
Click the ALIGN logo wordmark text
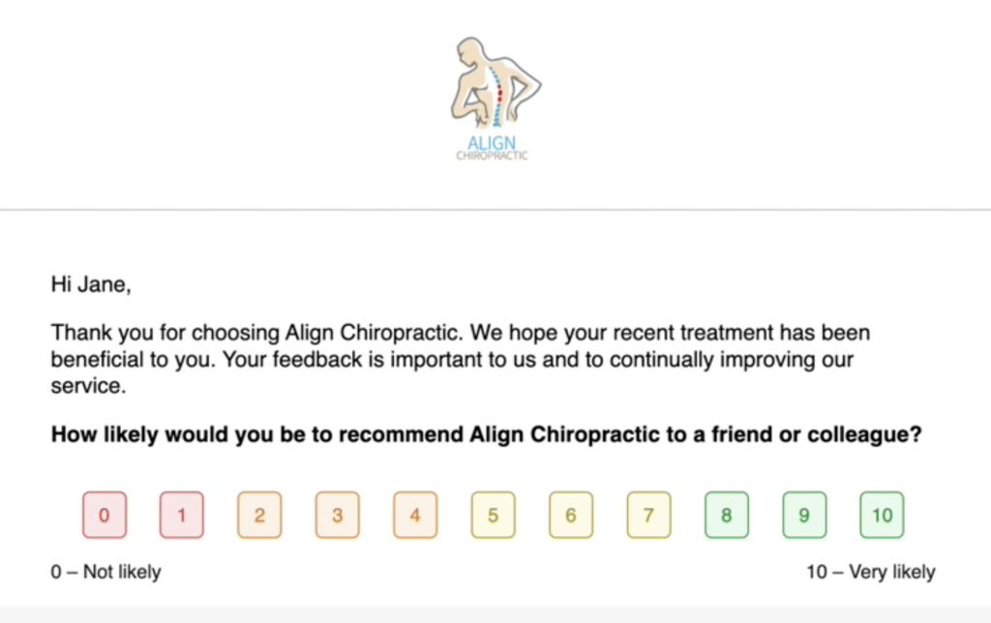click(492, 143)
